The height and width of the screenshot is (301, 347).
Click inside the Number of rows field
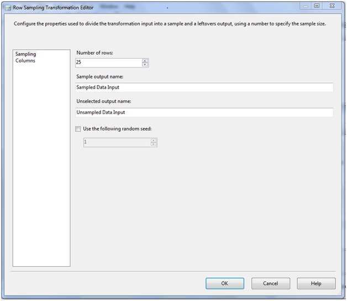pyautogui.click(x=108, y=63)
